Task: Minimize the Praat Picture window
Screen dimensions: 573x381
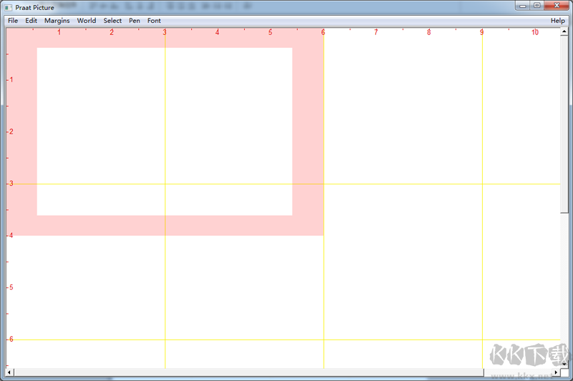Action: tap(521, 6)
